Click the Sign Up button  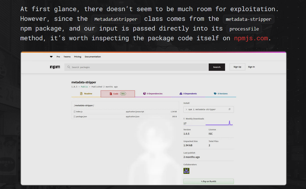coord(237,67)
